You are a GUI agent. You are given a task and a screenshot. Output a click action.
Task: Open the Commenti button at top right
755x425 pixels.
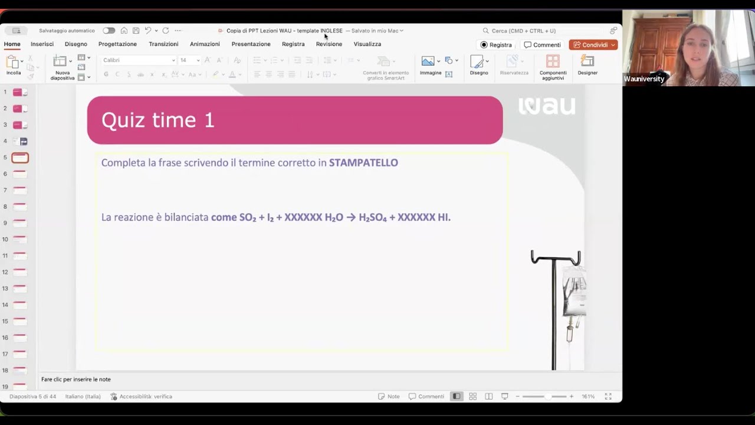[542, 45]
